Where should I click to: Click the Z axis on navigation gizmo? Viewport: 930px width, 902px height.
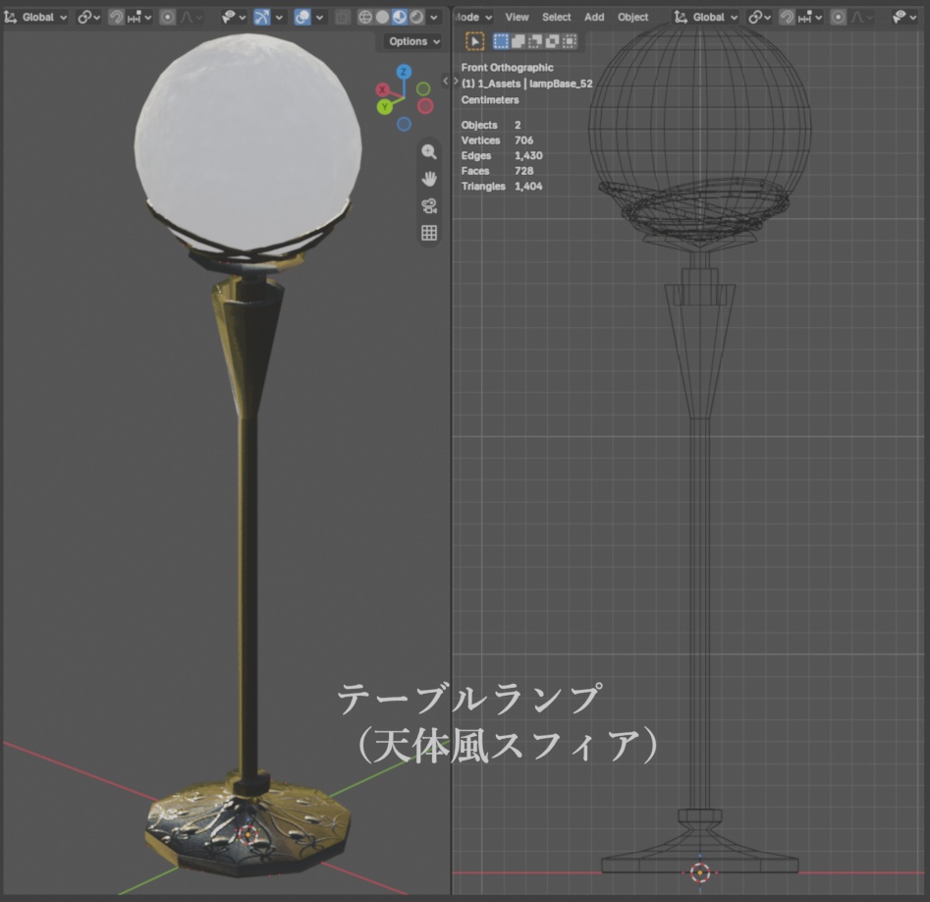(x=404, y=72)
